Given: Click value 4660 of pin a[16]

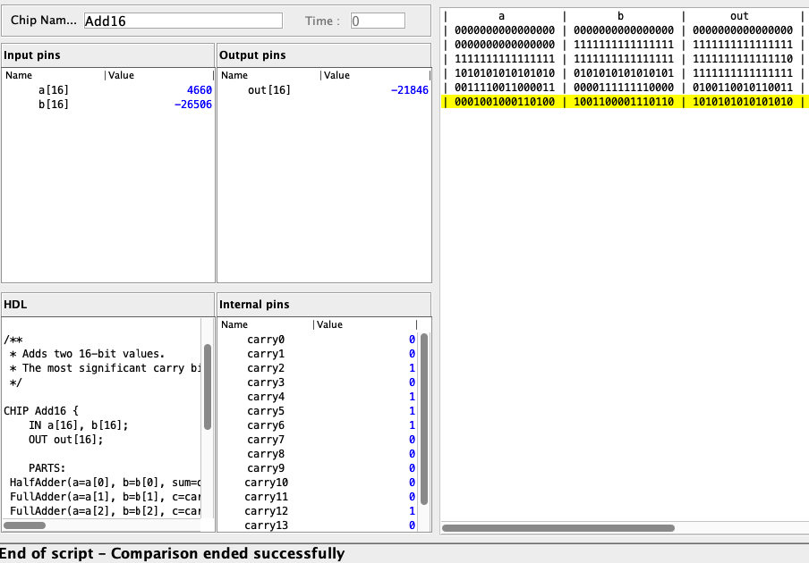Looking at the screenshot, I should pos(200,90).
